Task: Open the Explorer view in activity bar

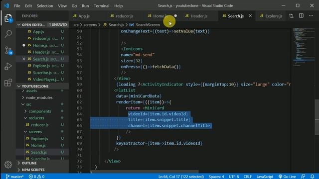Action: click(8, 18)
